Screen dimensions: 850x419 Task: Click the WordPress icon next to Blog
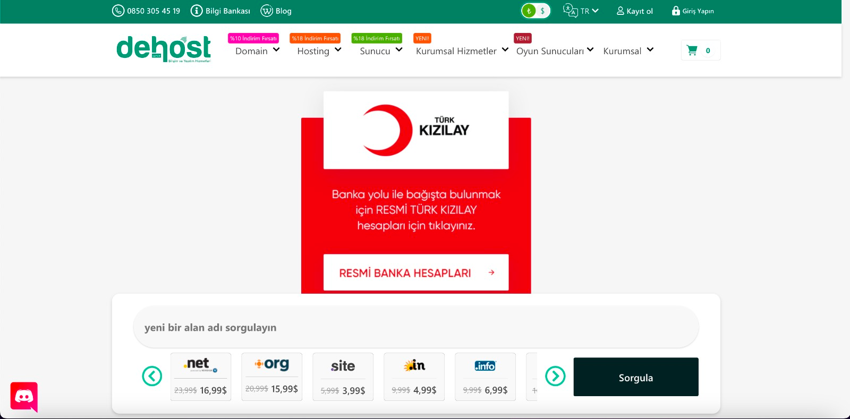click(x=267, y=11)
